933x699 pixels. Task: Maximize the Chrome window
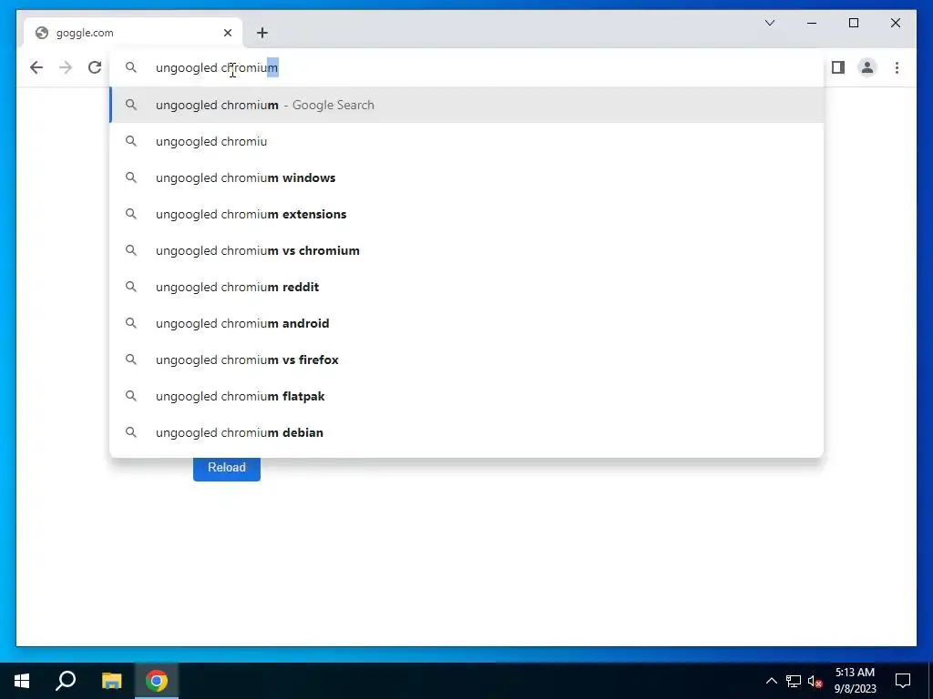pos(853,23)
